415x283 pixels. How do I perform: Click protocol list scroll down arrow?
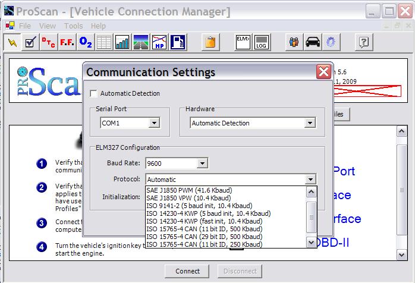[312, 242]
